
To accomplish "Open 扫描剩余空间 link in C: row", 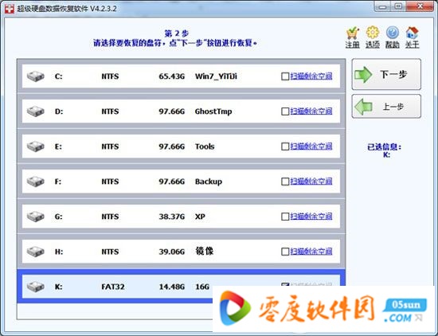I will (311, 76).
